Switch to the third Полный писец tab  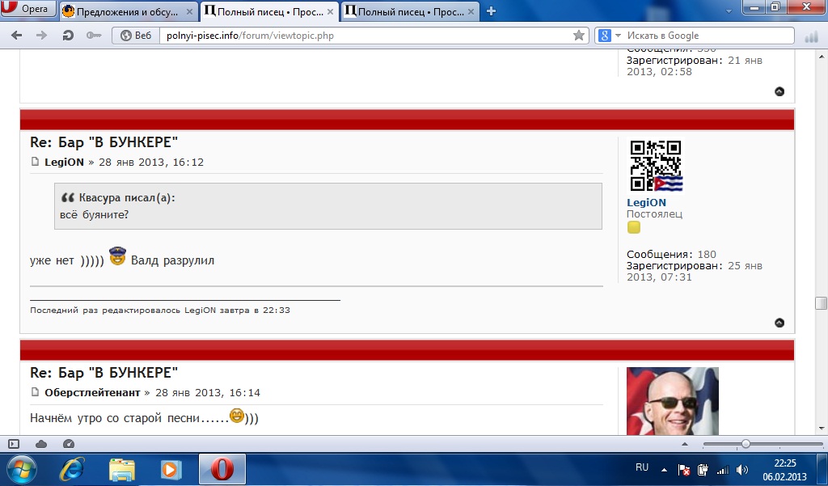[410, 11]
